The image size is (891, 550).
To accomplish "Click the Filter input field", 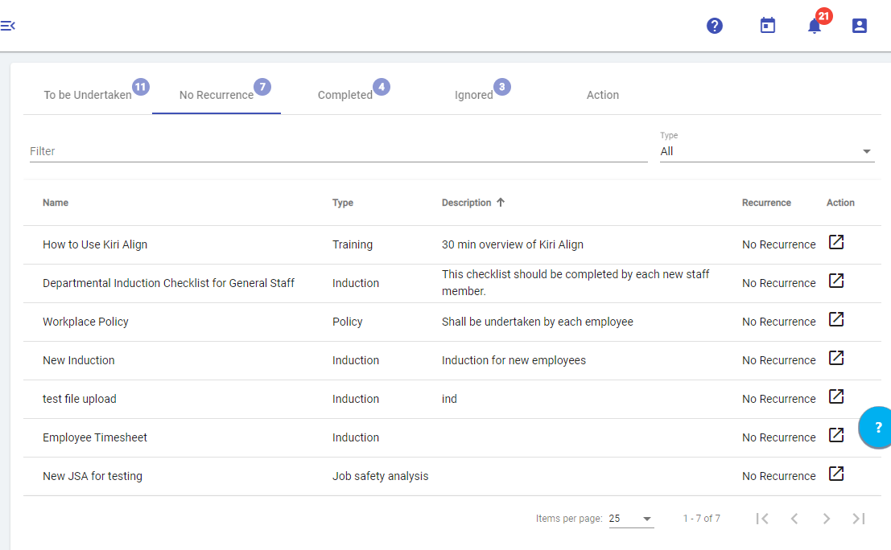I will pos(339,151).
